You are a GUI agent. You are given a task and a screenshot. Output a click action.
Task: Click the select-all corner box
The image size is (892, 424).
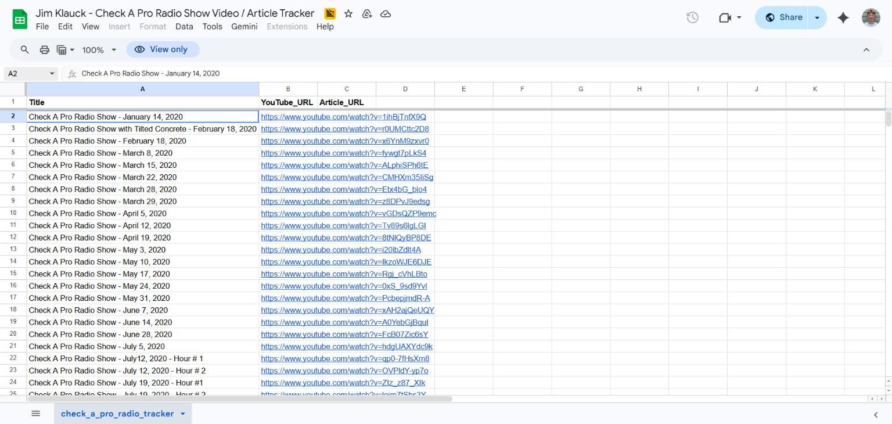coord(13,89)
